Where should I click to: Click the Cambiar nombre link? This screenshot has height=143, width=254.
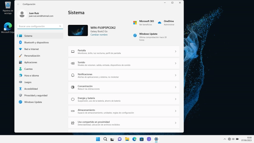99,35
